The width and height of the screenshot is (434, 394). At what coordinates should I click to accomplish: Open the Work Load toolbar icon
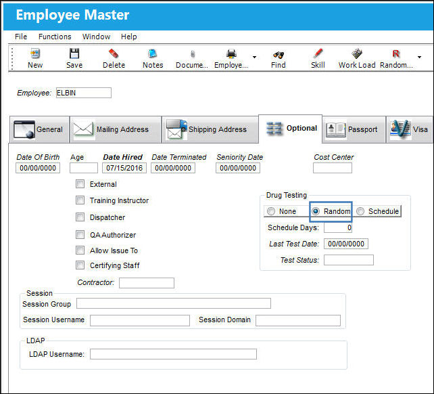tap(357, 53)
